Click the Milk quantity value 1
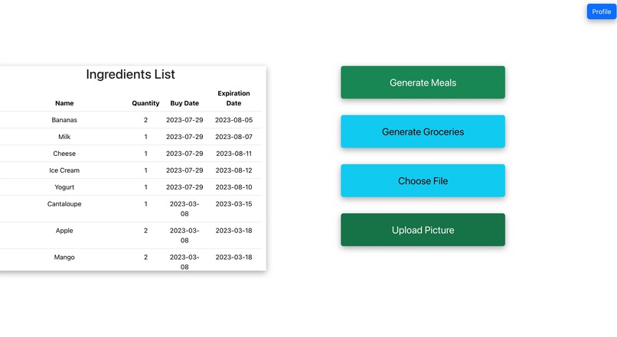The height and width of the screenshot is (337, 617). point(145,137)
